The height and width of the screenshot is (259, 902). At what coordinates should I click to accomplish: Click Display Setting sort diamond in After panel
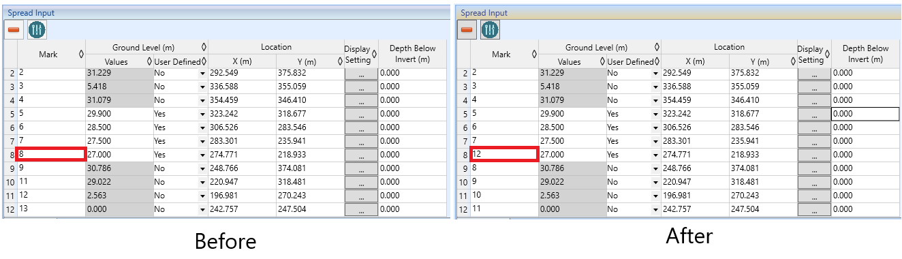pyautogui.click(x=828, y=54)
